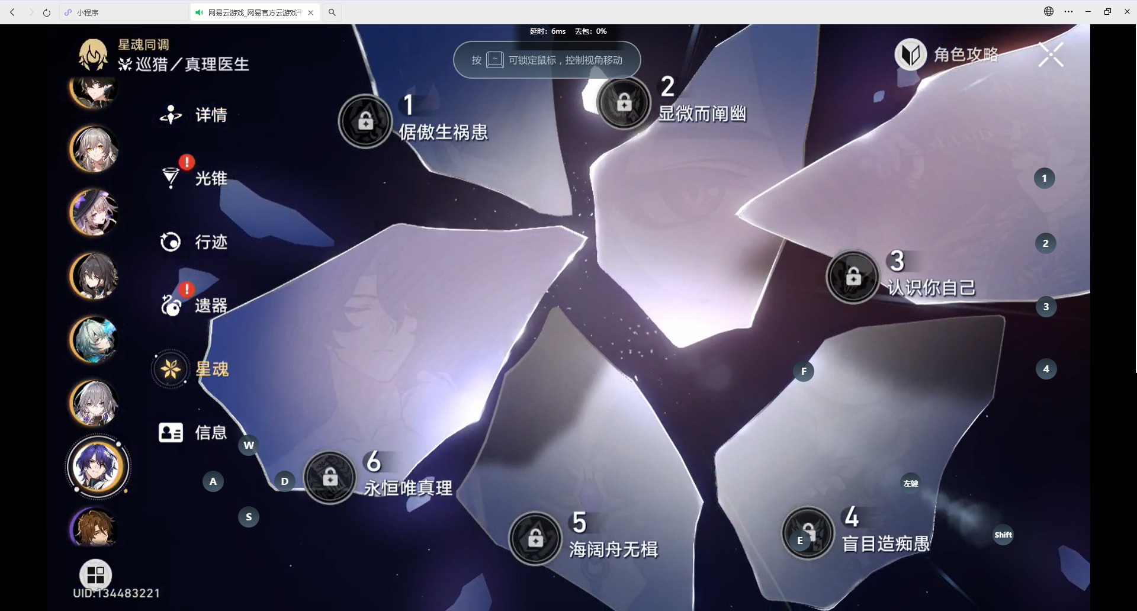Click the mouse-lock hint banner
This screenshot has height=611, width=1137.
click(547, 60)
